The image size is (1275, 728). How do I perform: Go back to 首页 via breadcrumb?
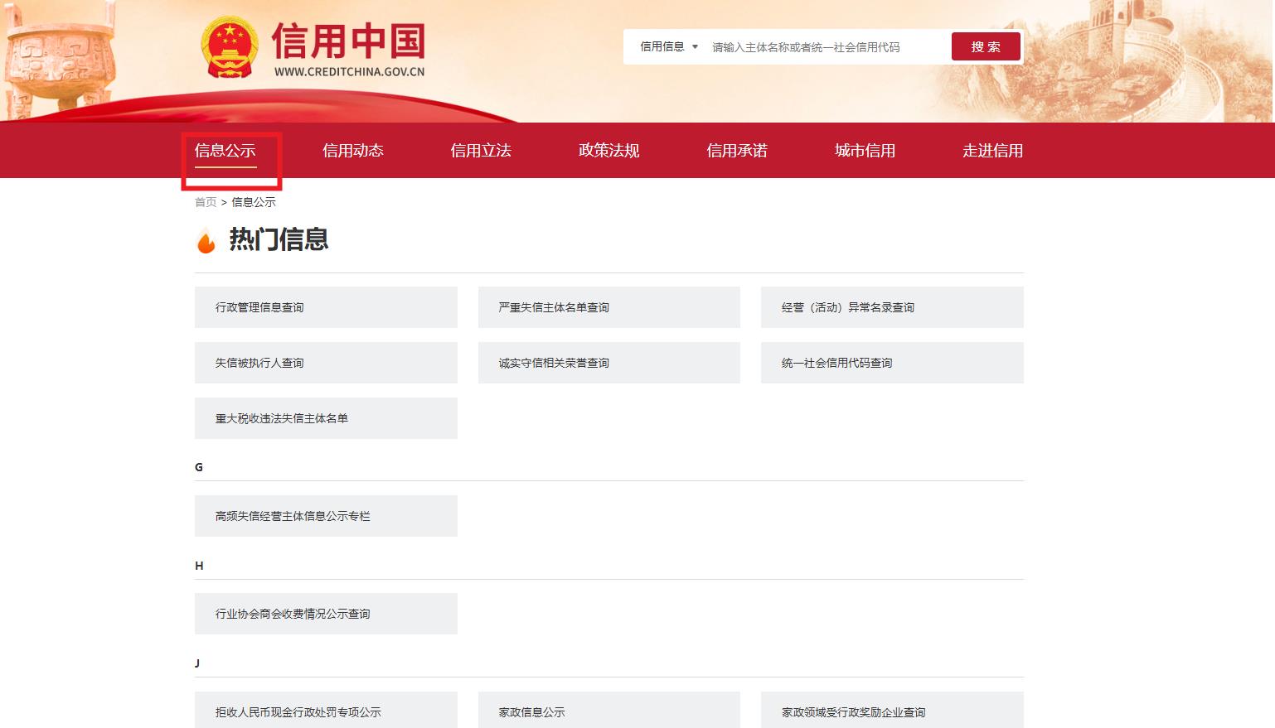pyautogui.click(x=204, y=201)
